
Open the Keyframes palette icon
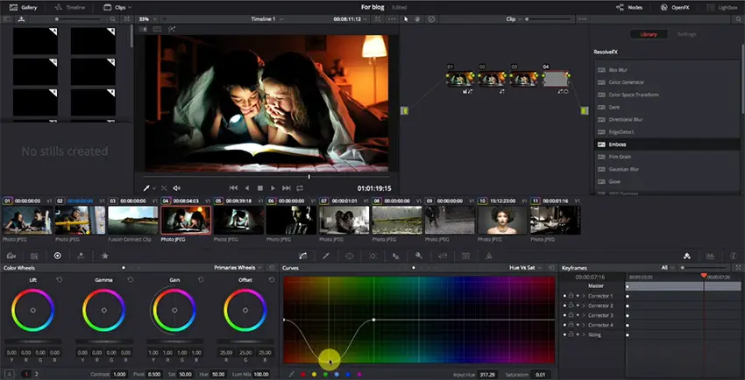[x=687, y=256]
